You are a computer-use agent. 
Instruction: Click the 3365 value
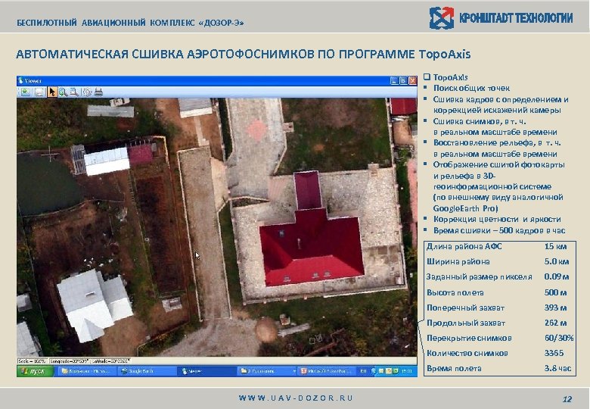[x=554, y=353]
